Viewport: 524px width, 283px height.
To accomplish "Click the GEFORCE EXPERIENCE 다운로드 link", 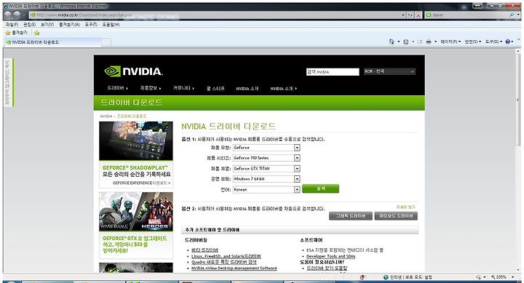I will 141,183.
